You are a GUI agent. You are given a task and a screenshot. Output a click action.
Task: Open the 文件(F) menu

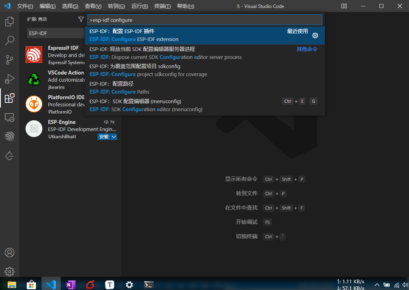[x=25, y=6]
